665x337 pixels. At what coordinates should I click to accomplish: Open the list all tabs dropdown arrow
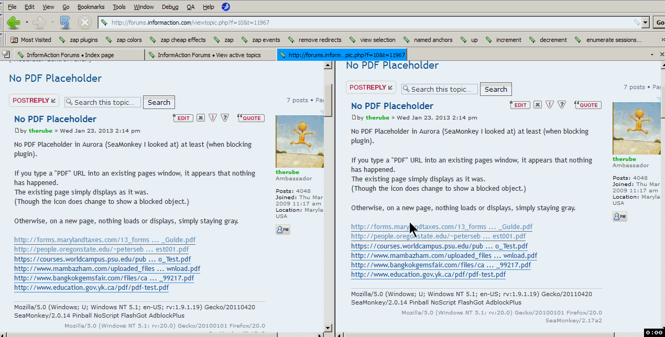tap(651, 55)
